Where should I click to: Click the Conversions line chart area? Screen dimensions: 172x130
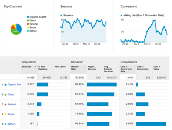(x=144, y=30)
